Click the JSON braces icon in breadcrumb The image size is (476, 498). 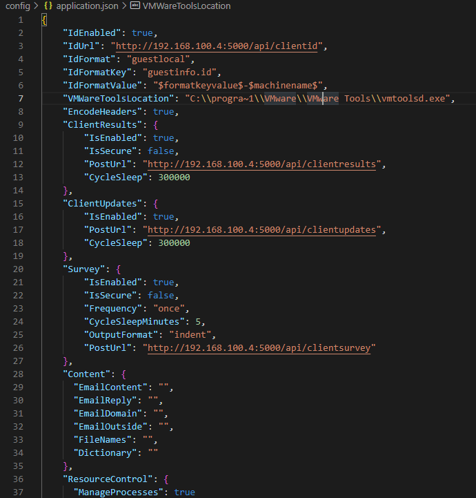point(48,6)
